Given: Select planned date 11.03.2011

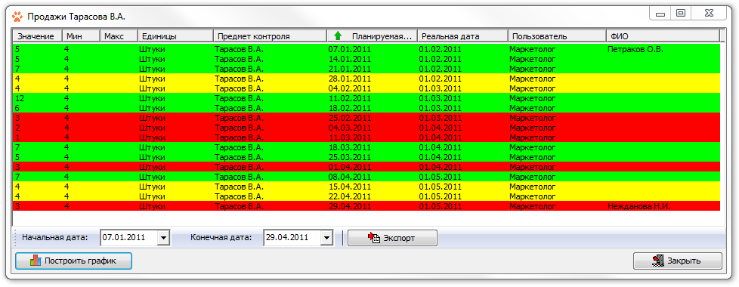Looking at the screenshot, I should click(350, 137).
